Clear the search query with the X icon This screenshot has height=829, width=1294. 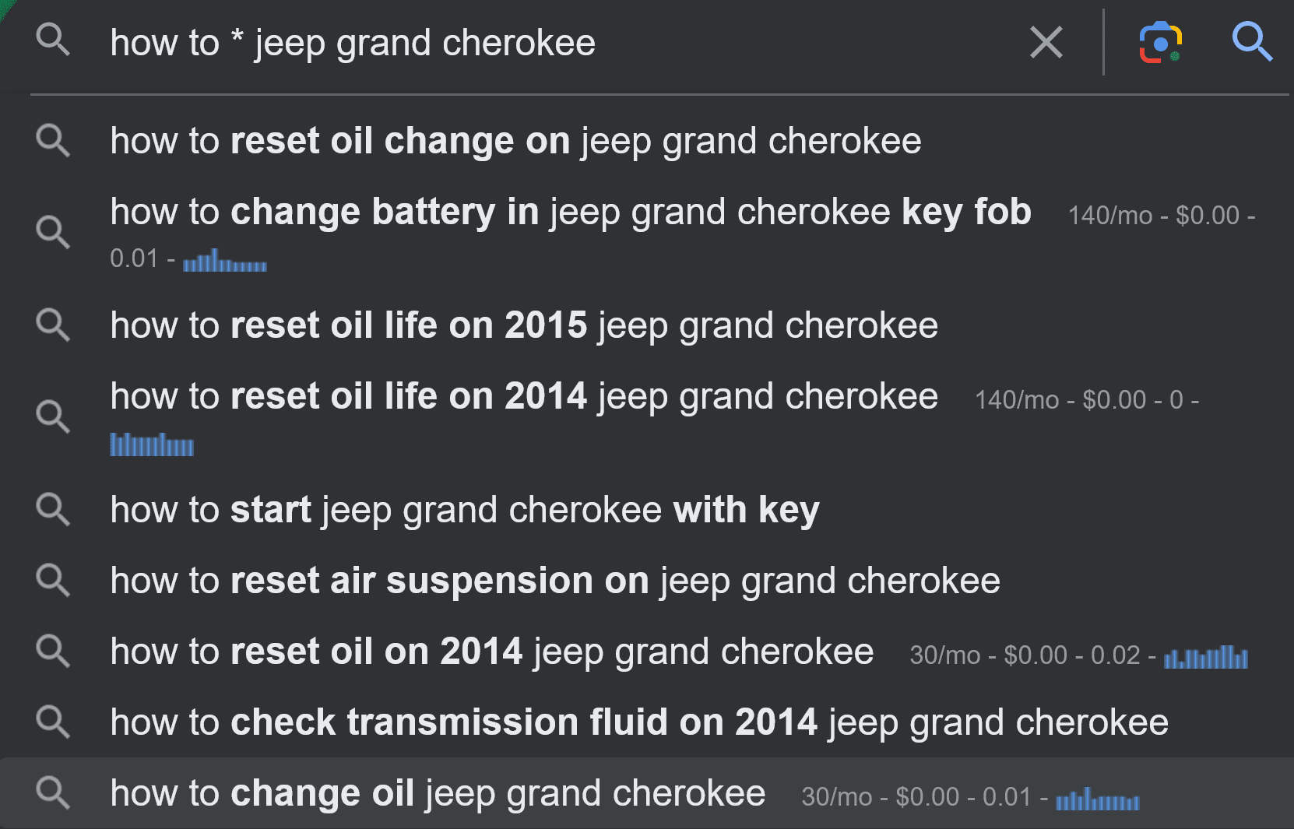(x=1046, y=42)
